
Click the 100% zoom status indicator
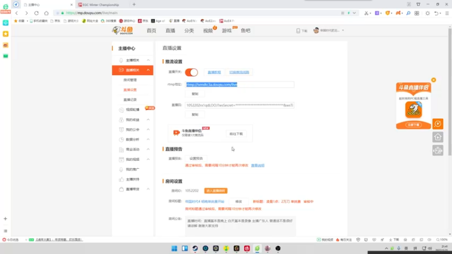pos(442,239)
